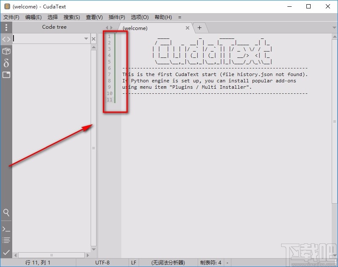Image resolution: width=338 pixels, height=267 pixels.
Task: Open the 文件(F) menu
Action: pos(11,17)
